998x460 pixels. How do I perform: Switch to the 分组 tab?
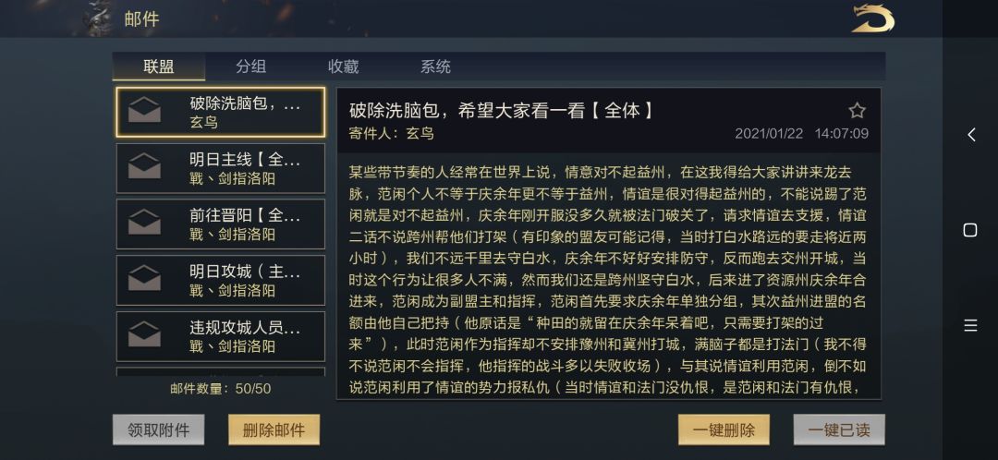click(251, 67)
